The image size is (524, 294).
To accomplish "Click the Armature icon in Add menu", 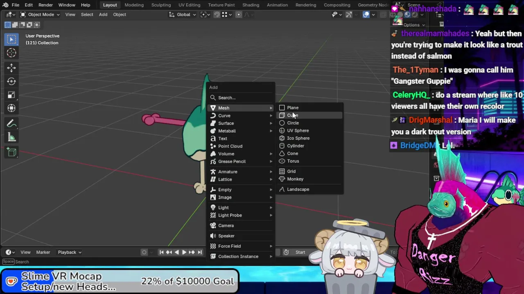I will (213, 172).
